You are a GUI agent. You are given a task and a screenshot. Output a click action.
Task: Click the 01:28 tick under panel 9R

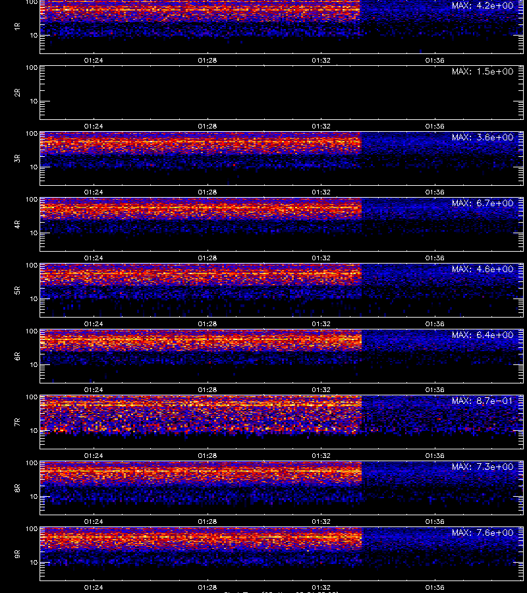click(x=207, y=587)
